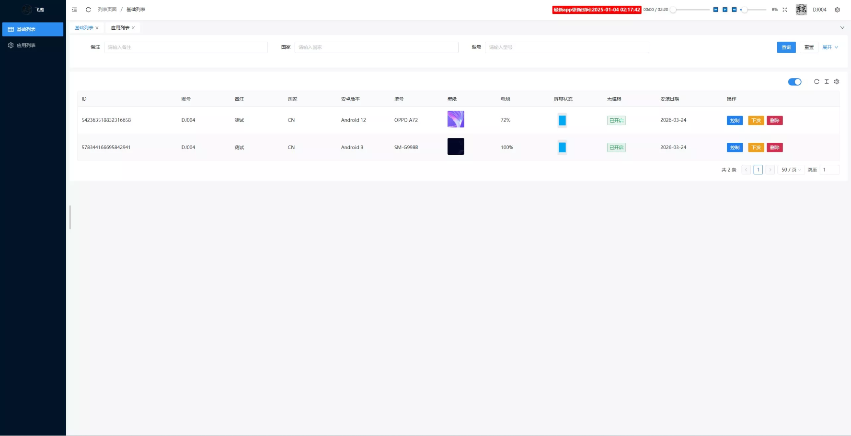Click the 型号 search input field
Viewport: 851px width, 436px height.
[x=567, y=47]
